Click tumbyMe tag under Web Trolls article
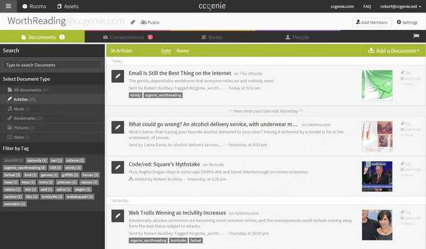The width and height of the screenshot is (426, 249). pyautogui.click(x=178, y=241)
